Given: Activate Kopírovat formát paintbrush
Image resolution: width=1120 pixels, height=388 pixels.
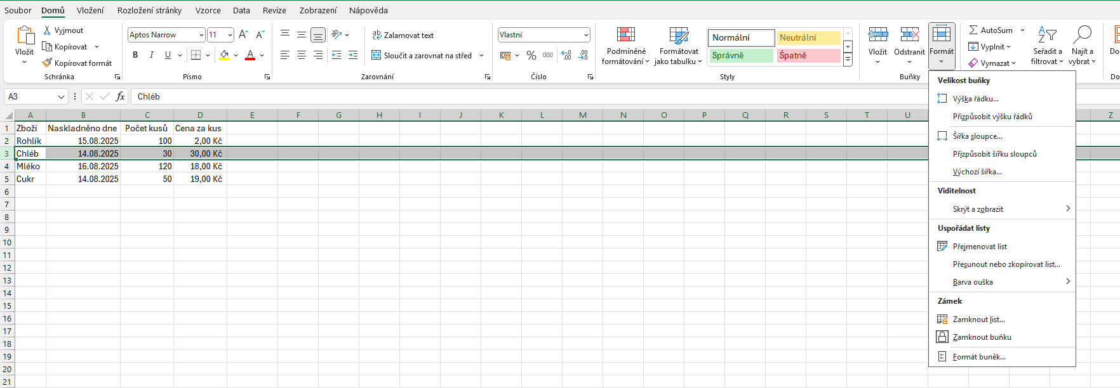Looking at the screenshot, I should tap(47, 63).
